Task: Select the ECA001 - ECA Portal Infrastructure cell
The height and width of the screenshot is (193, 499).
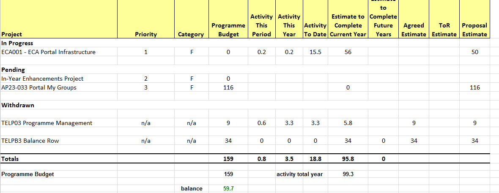Action: [49, 52]
